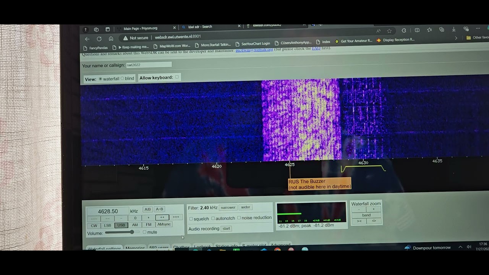Open the collections icon in the toolbar
The image size is (489, 275).
(x=442, y=29)
